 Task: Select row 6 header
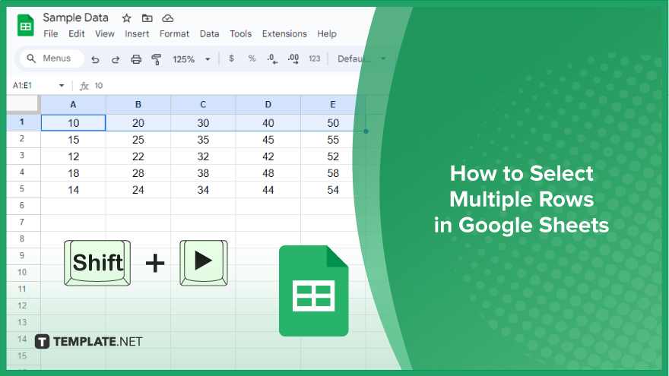tap(22, 206)
